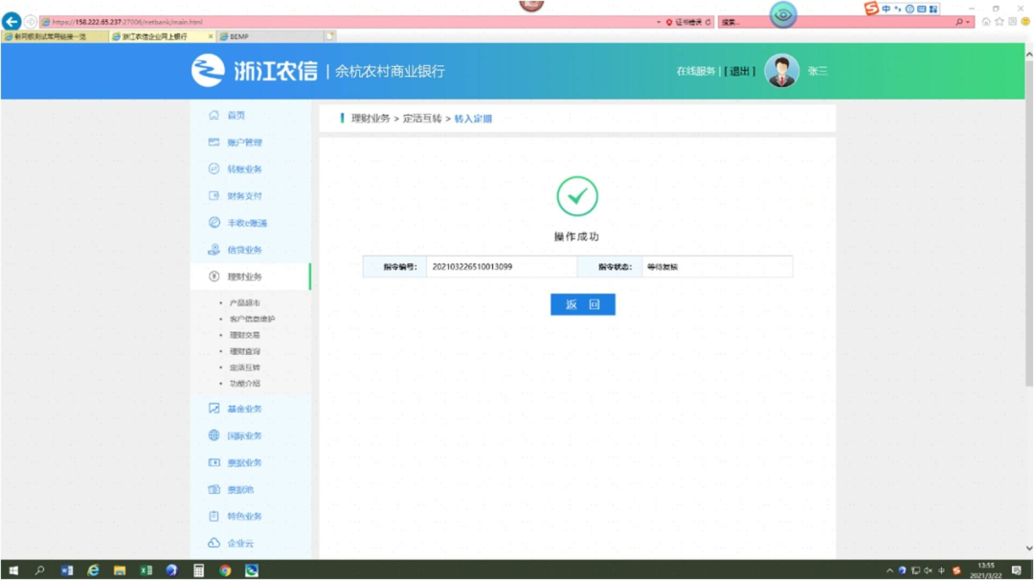The image size is (1034, 580).
Task: Click the eye overlay icon
Action: (783, 14)
